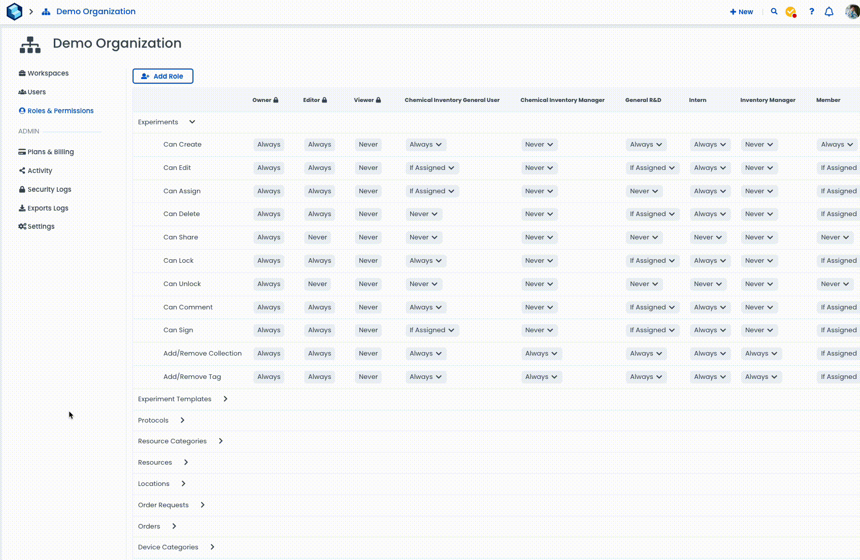Open search with the magnifier icon
This screenshot has width=860, height=560.
[774, 11]
